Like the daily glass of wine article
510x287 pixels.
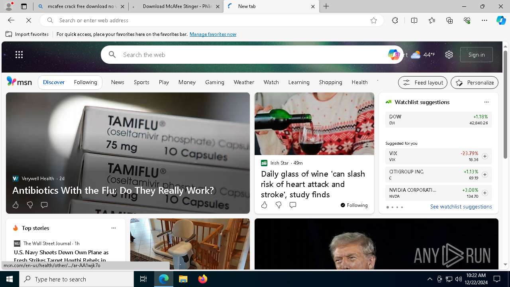click(x=264, y=205)
